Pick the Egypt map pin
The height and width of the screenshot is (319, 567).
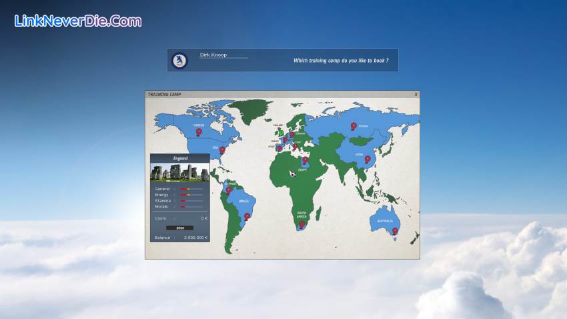305,159
